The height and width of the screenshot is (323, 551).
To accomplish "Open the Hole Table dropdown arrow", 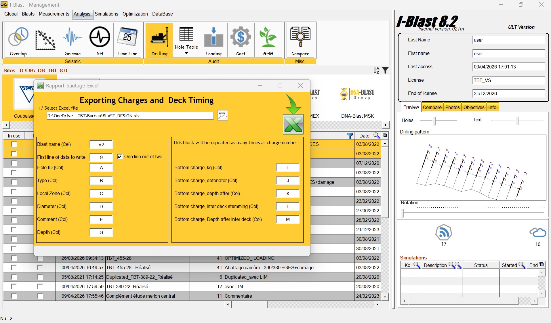I will (x=186, y=53).
